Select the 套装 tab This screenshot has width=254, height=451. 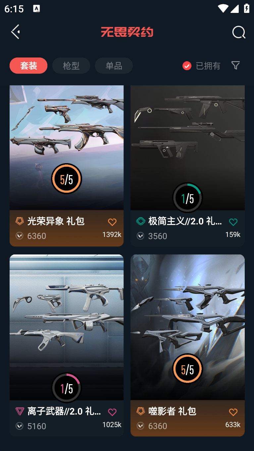(x=28, y=66)
